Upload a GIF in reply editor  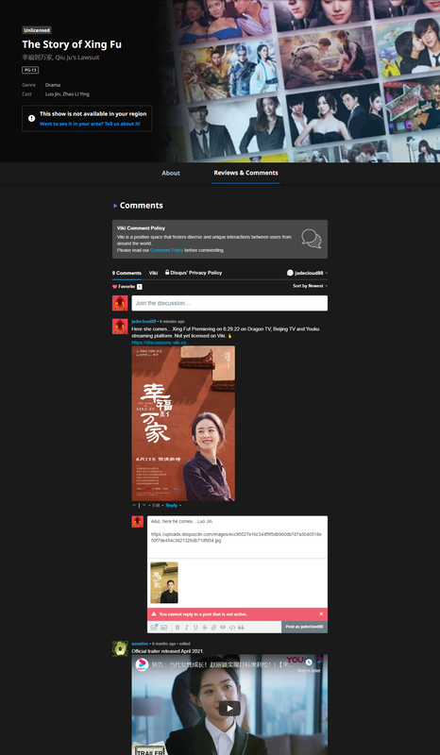[154, 627]
